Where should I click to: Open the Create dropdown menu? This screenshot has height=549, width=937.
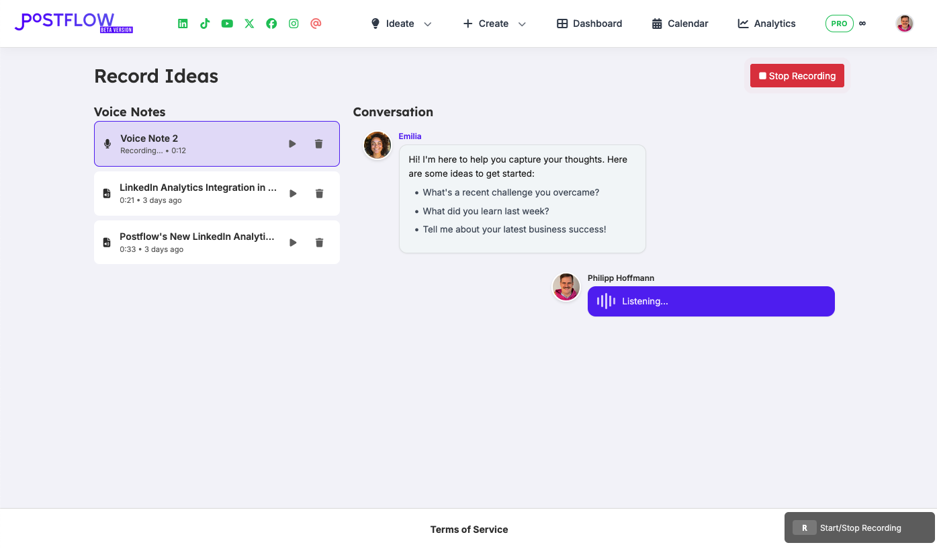coord(494,23)
